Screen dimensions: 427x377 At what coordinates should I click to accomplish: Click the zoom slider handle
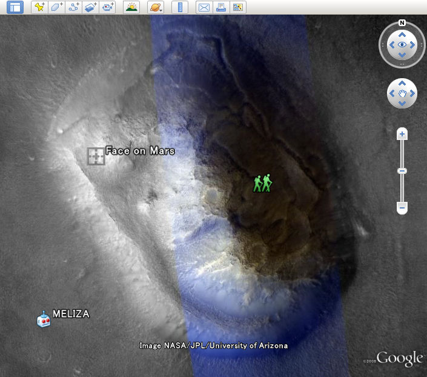[402, 171]
